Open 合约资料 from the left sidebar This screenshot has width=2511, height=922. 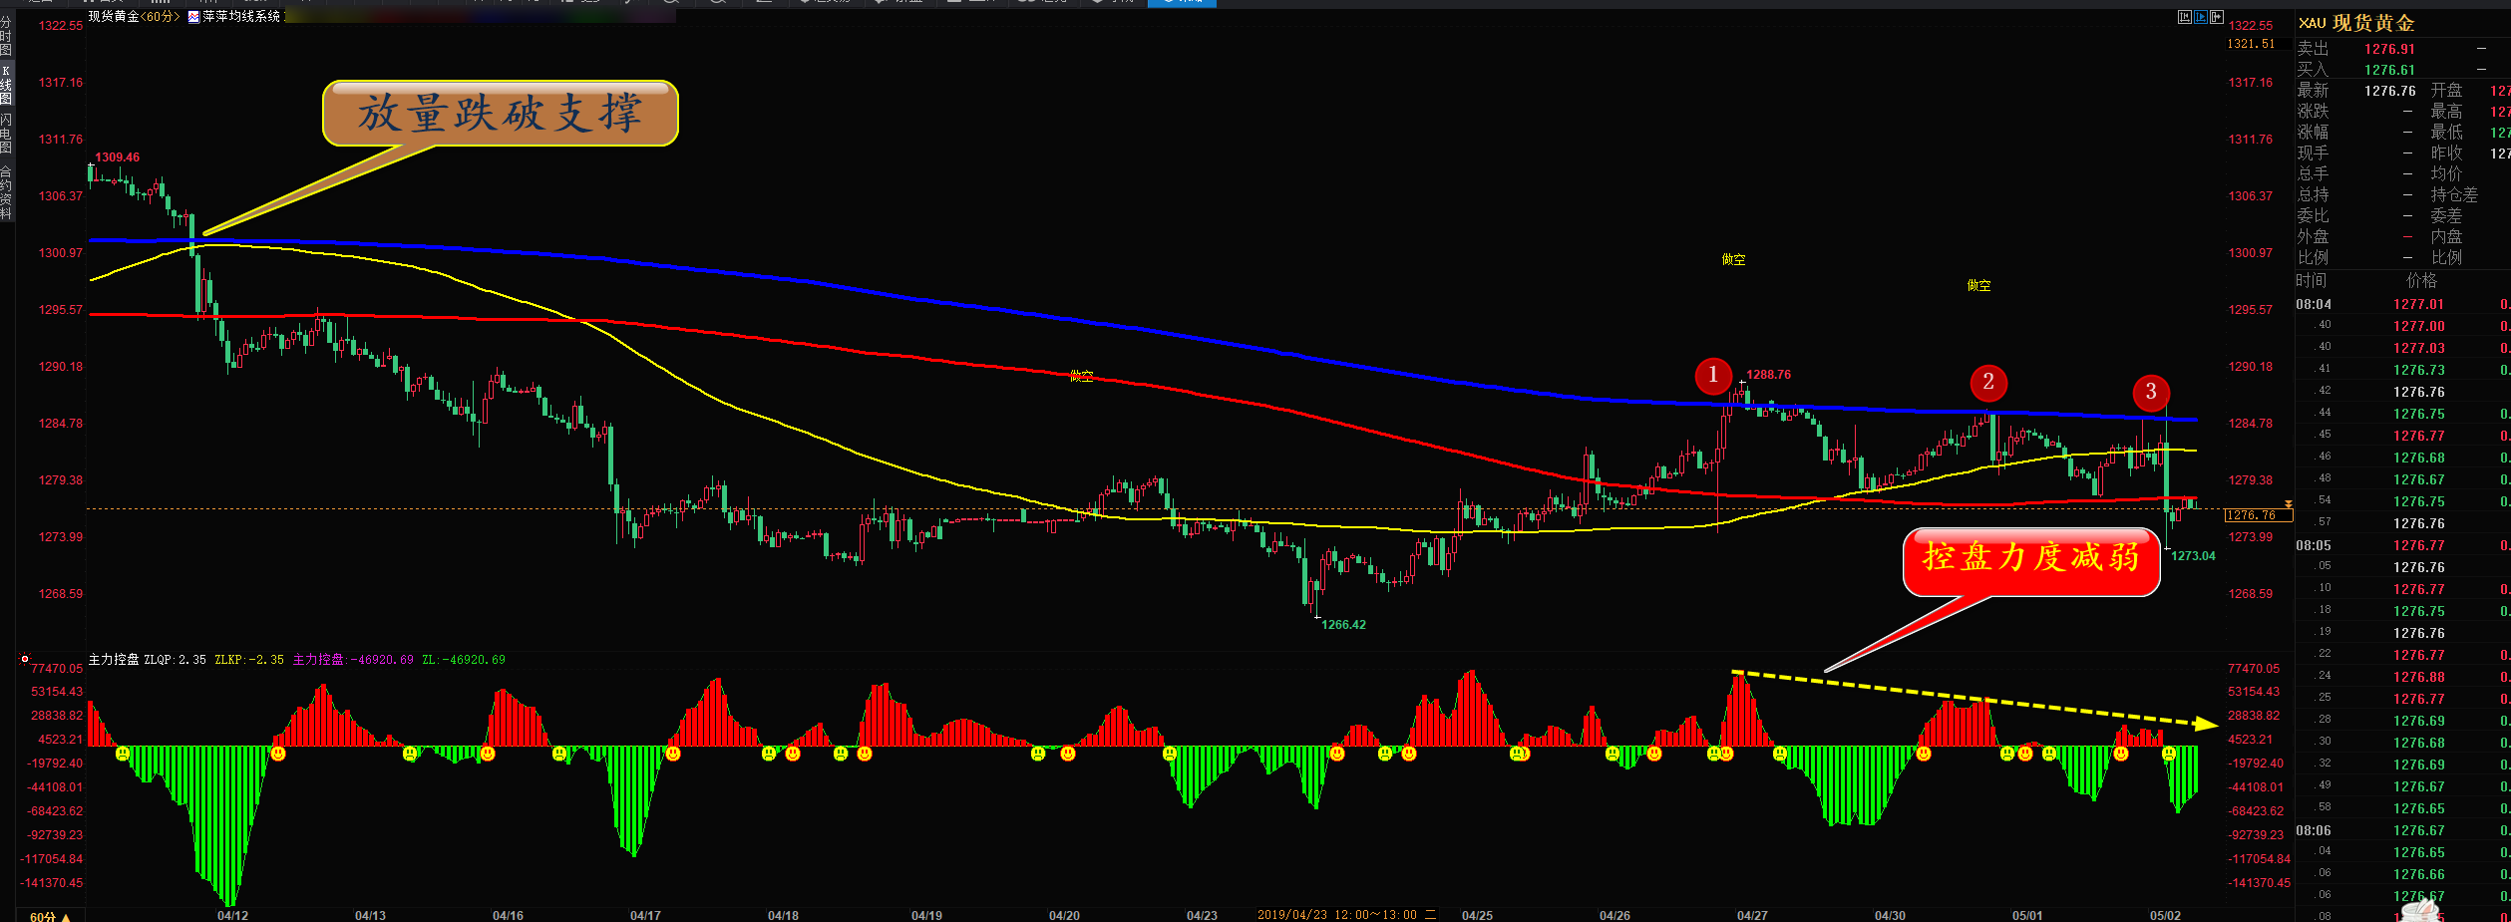click(x=6, y=192)
